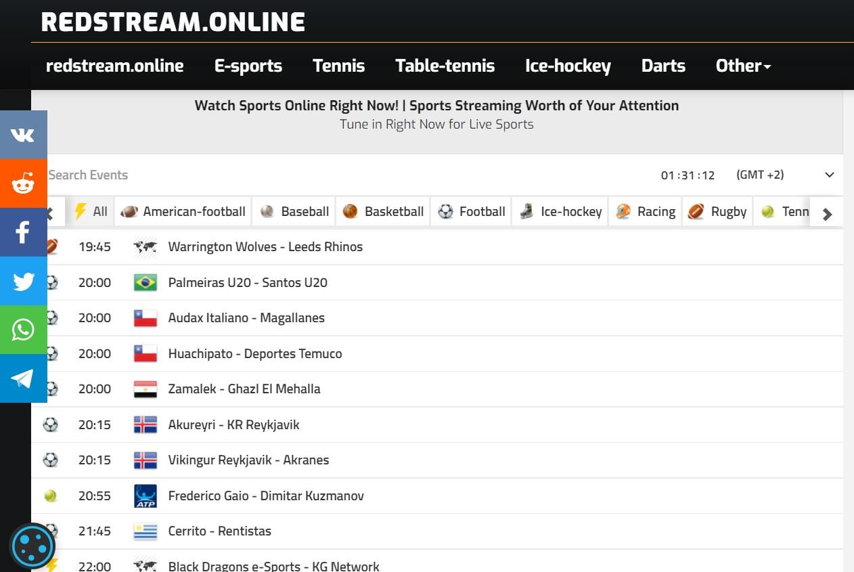Click the Chile flag beside Huachipato

145,353
